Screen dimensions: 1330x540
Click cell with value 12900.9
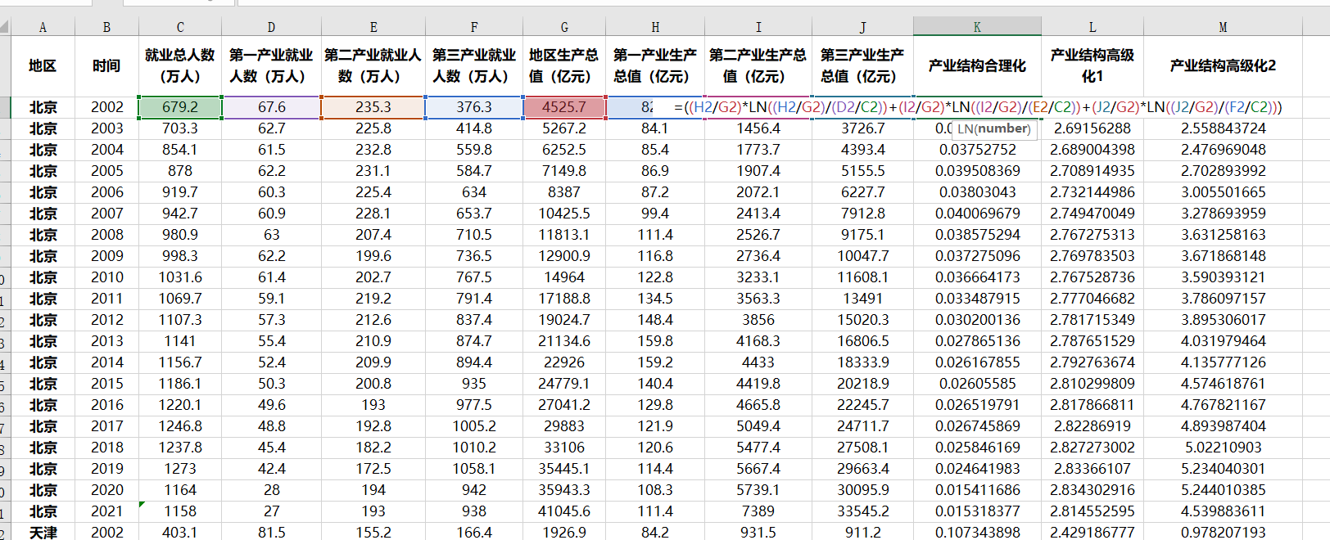tap(564, 256)
